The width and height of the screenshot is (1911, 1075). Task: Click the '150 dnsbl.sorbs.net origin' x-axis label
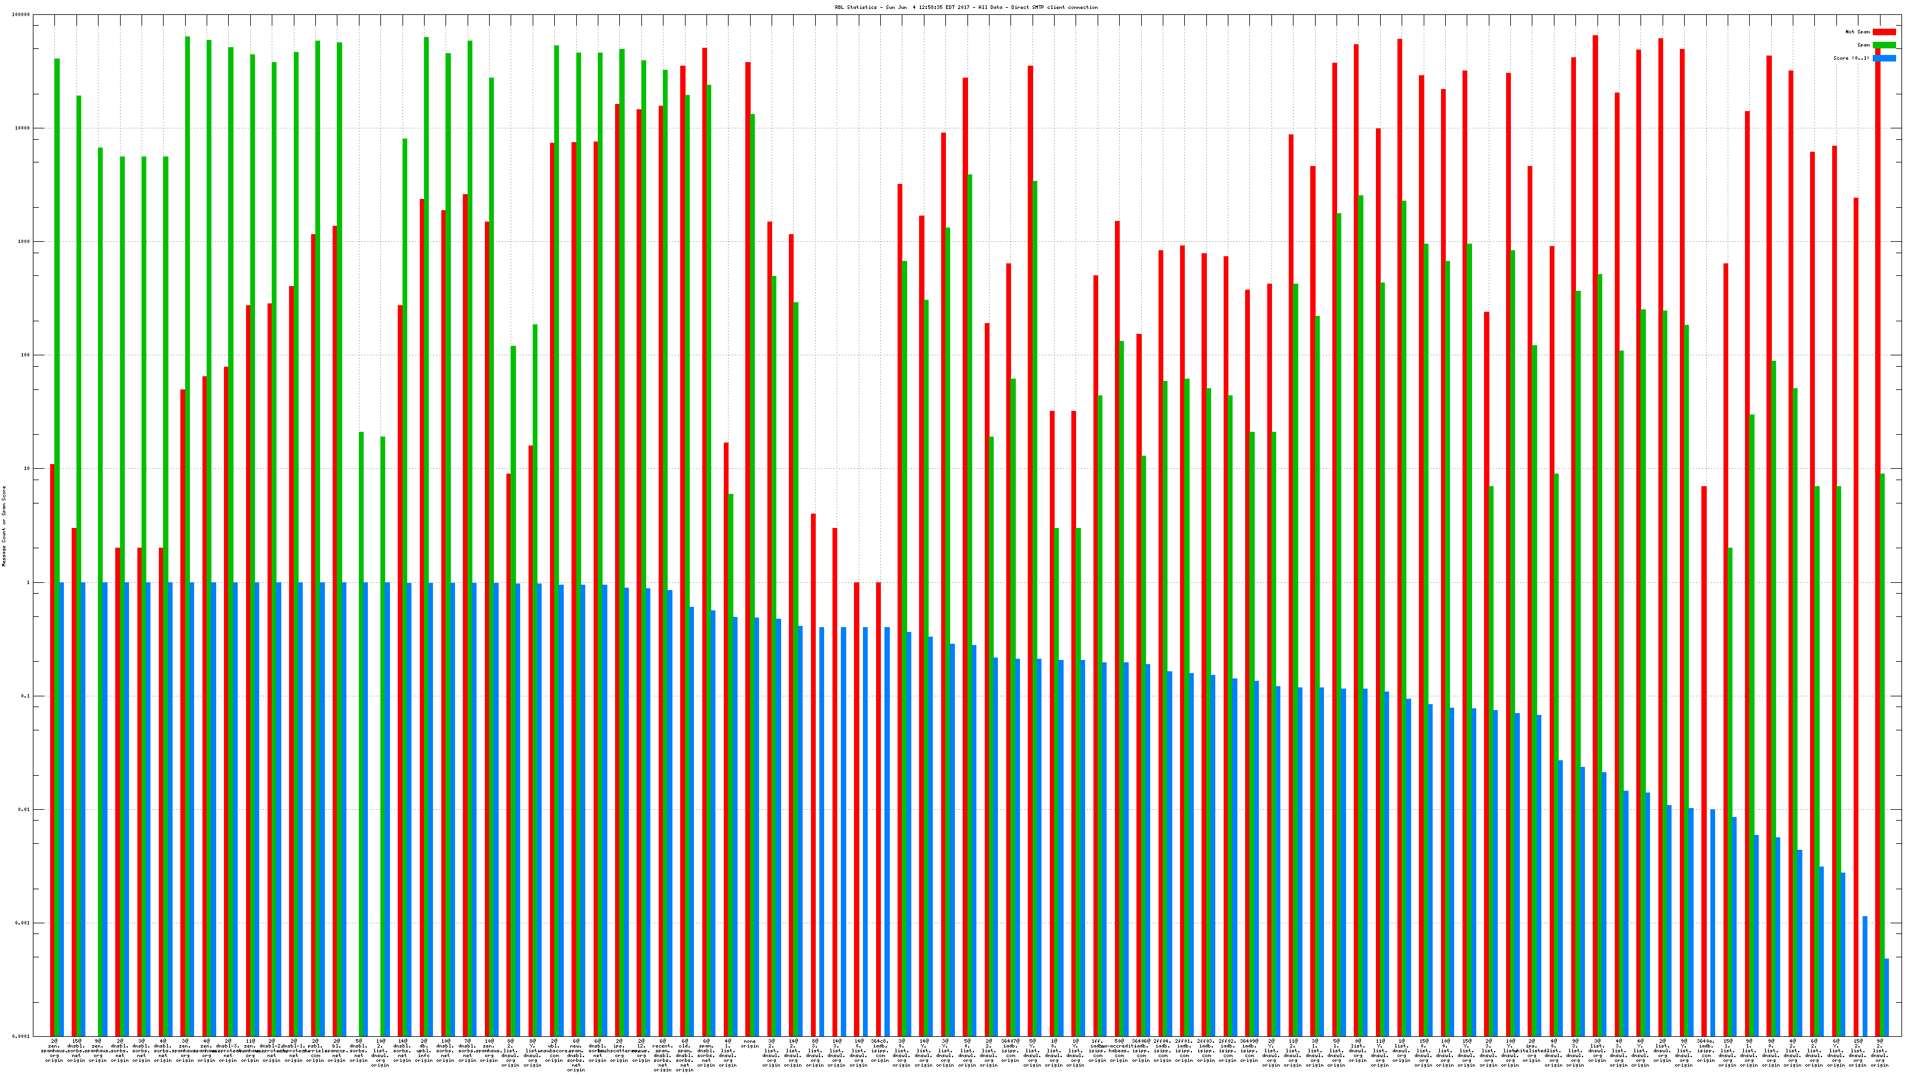(76, 1051)
